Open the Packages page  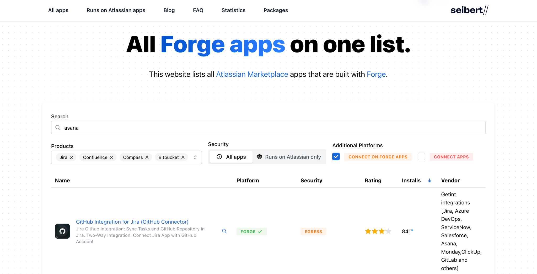point(276,10)
